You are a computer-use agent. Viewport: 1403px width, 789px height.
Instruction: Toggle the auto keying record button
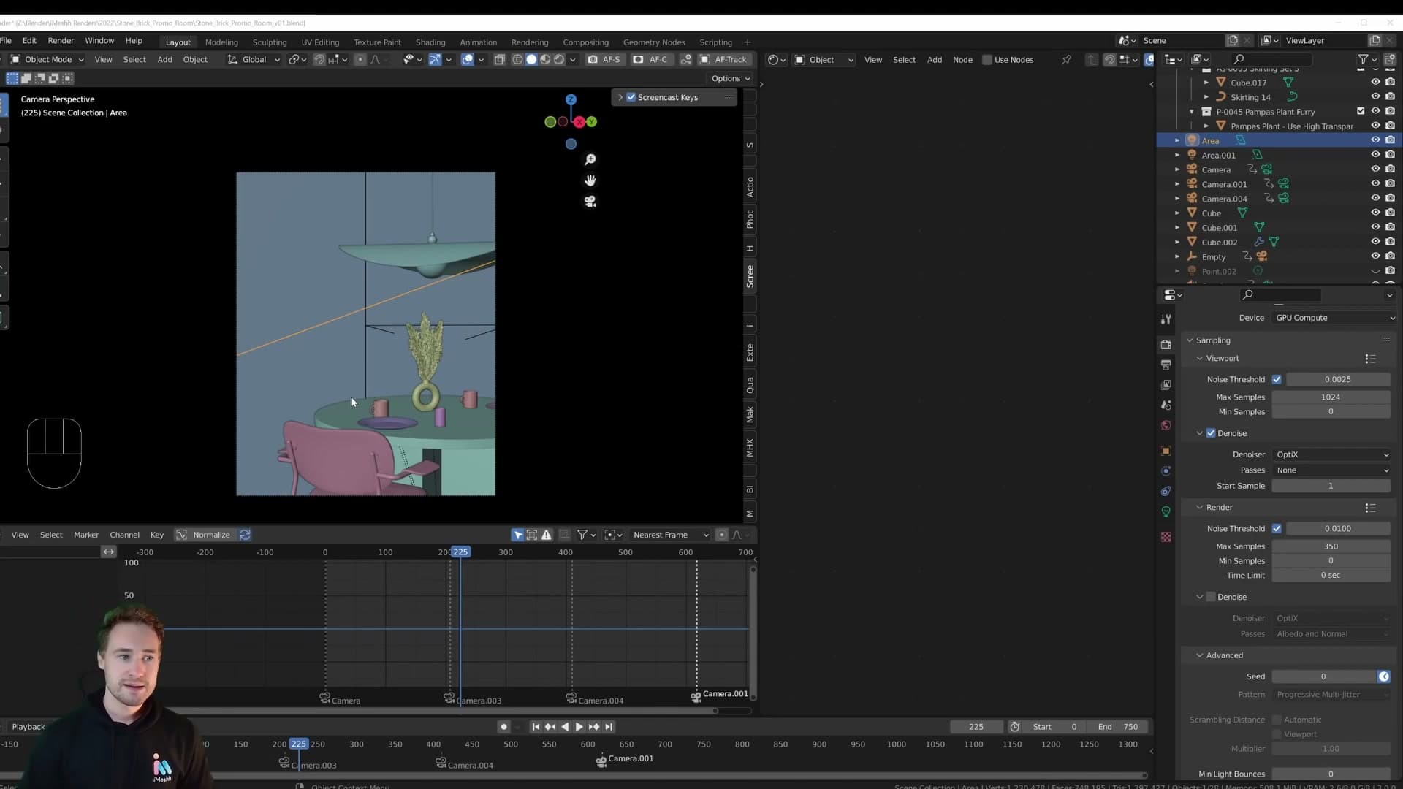coord(503,727)
